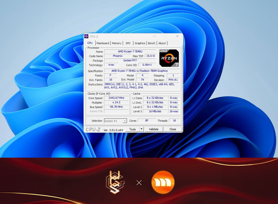The image size is (278, 204).
Task: Click Level 2 value 8 x 1 MBytes
Action: [155, 107]
